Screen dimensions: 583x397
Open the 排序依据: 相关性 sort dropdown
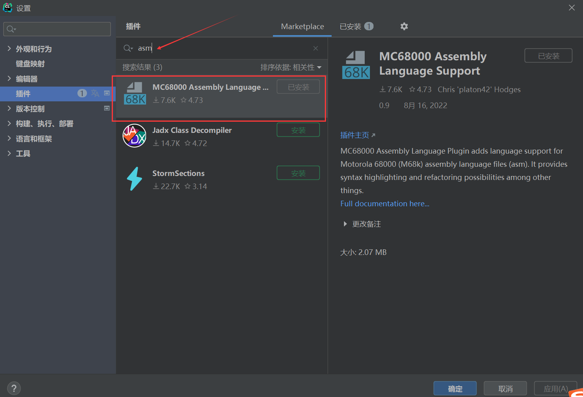(291, 67)
